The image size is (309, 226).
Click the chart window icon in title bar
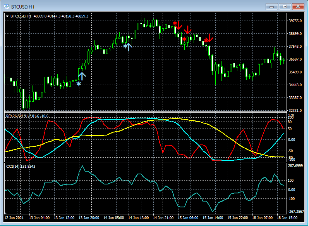point(6,7)
